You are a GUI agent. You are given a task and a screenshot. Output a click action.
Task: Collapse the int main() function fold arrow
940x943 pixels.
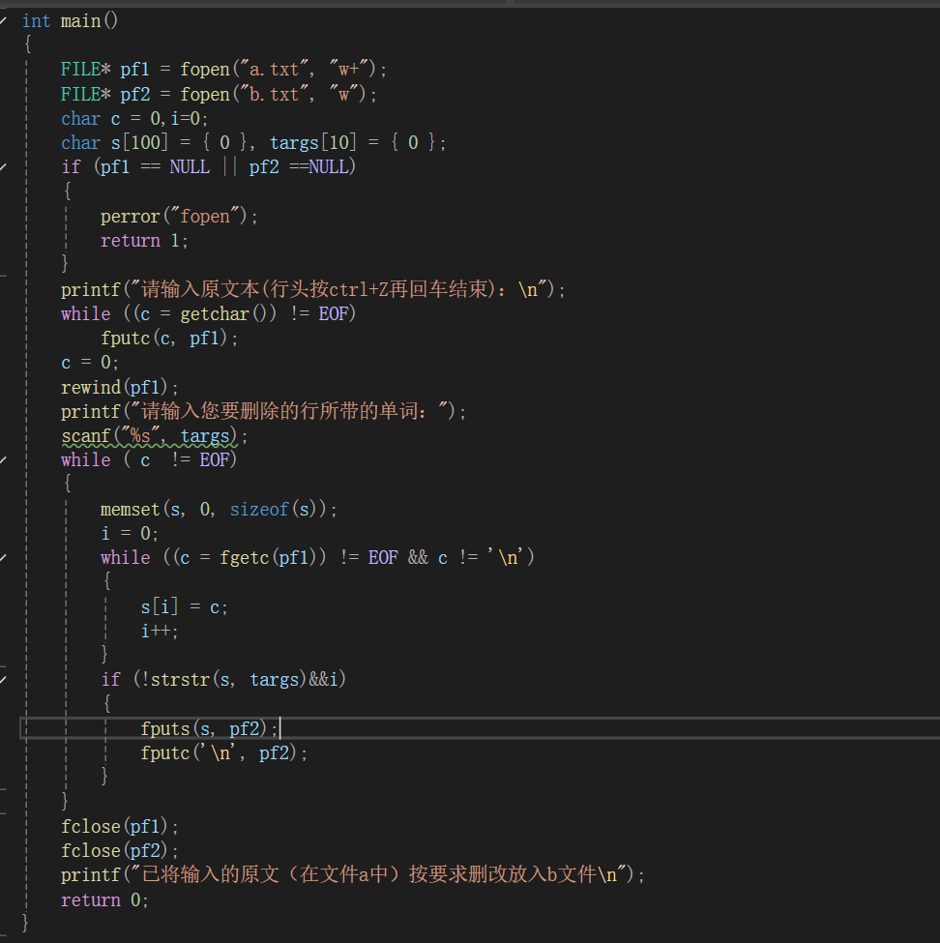3,21
